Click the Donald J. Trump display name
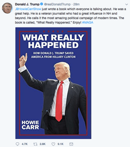This screenshot has height=147, width=130. [x=27, y=4]
